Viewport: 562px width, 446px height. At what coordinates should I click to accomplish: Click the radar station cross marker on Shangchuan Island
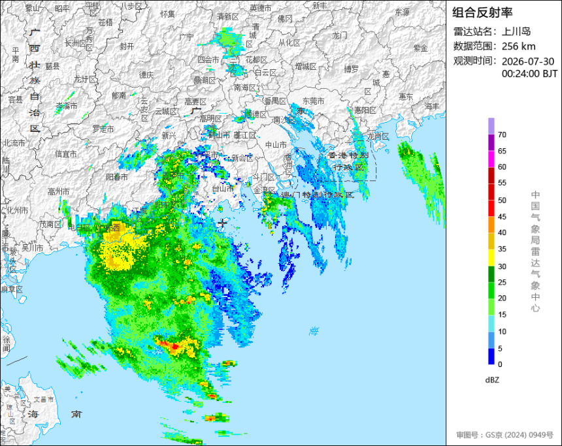coord(223,223)
